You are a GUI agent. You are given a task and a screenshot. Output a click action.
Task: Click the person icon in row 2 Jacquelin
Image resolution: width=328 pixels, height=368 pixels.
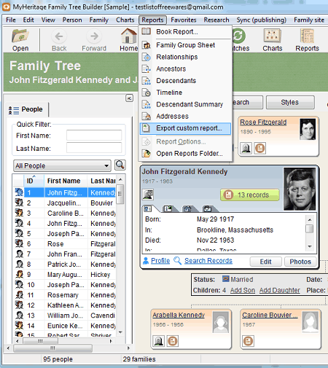[19, 203]
